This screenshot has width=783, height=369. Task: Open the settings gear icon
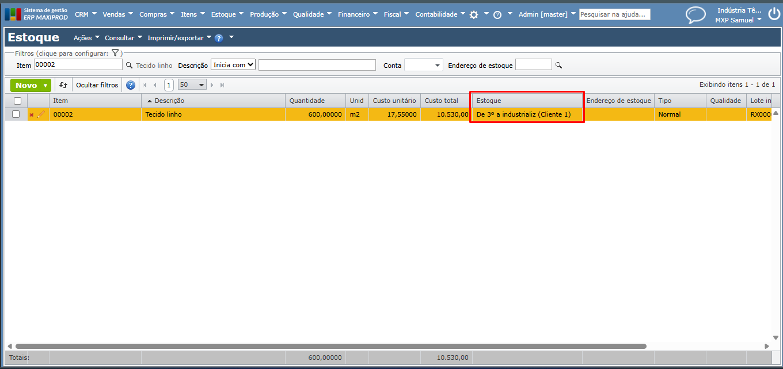(474, 15)
